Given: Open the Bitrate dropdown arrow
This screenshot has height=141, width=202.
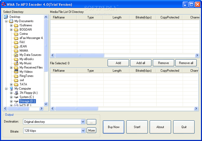Looking at the screenshot, I should [x=83, y=131].
